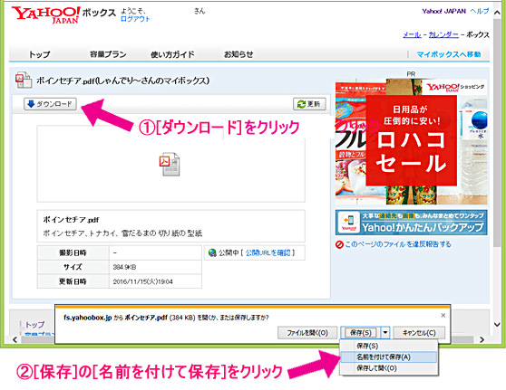This screenshot has width=506, height=390.
Task: Click the サイズ table header cell
Action: click(73, 267)
